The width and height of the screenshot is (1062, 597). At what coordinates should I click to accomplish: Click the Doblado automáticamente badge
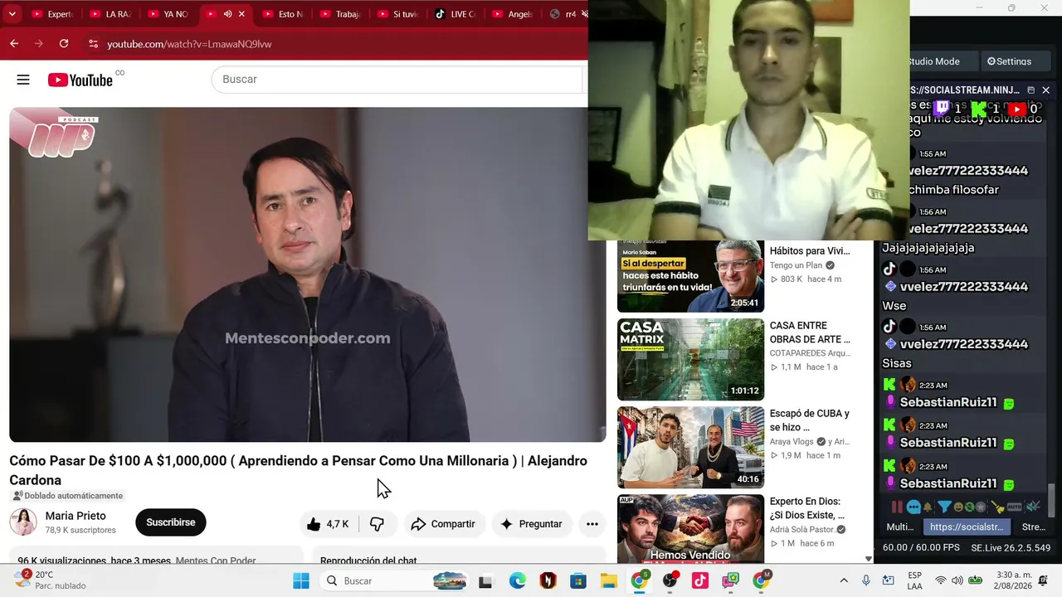(67, 496)
